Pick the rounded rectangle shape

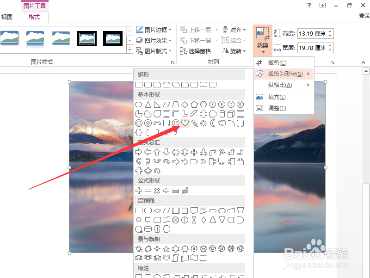(x=148, y=85)
